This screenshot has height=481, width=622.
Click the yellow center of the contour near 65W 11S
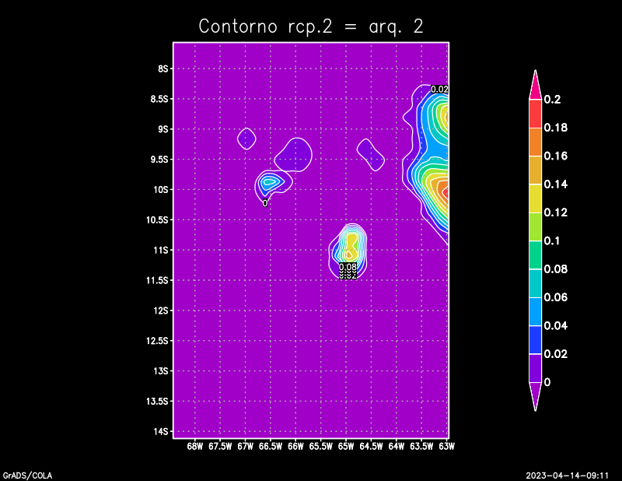(349, 253)
